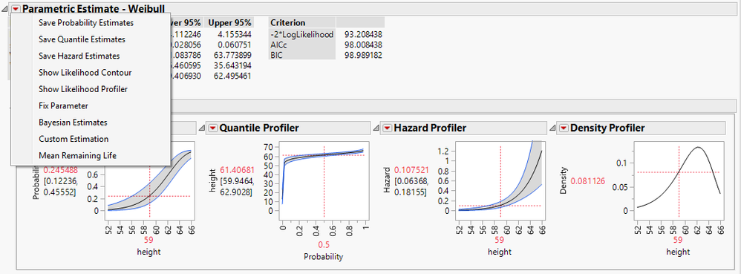
Task: Collapse the Density Profiler section
Action: coord(552,128)
